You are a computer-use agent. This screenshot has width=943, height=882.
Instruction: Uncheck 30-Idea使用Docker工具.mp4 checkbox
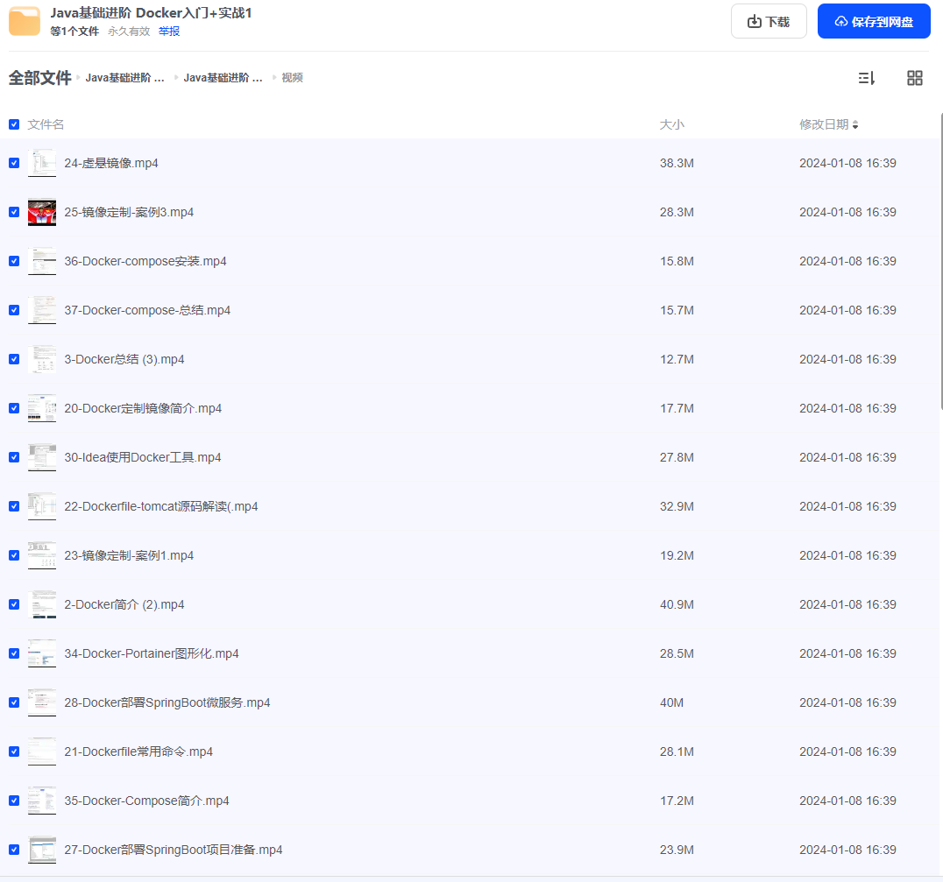[14, 457]
